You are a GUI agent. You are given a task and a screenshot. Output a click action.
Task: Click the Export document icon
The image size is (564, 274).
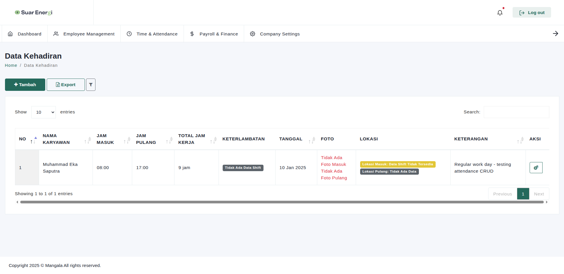coord(58,85)
